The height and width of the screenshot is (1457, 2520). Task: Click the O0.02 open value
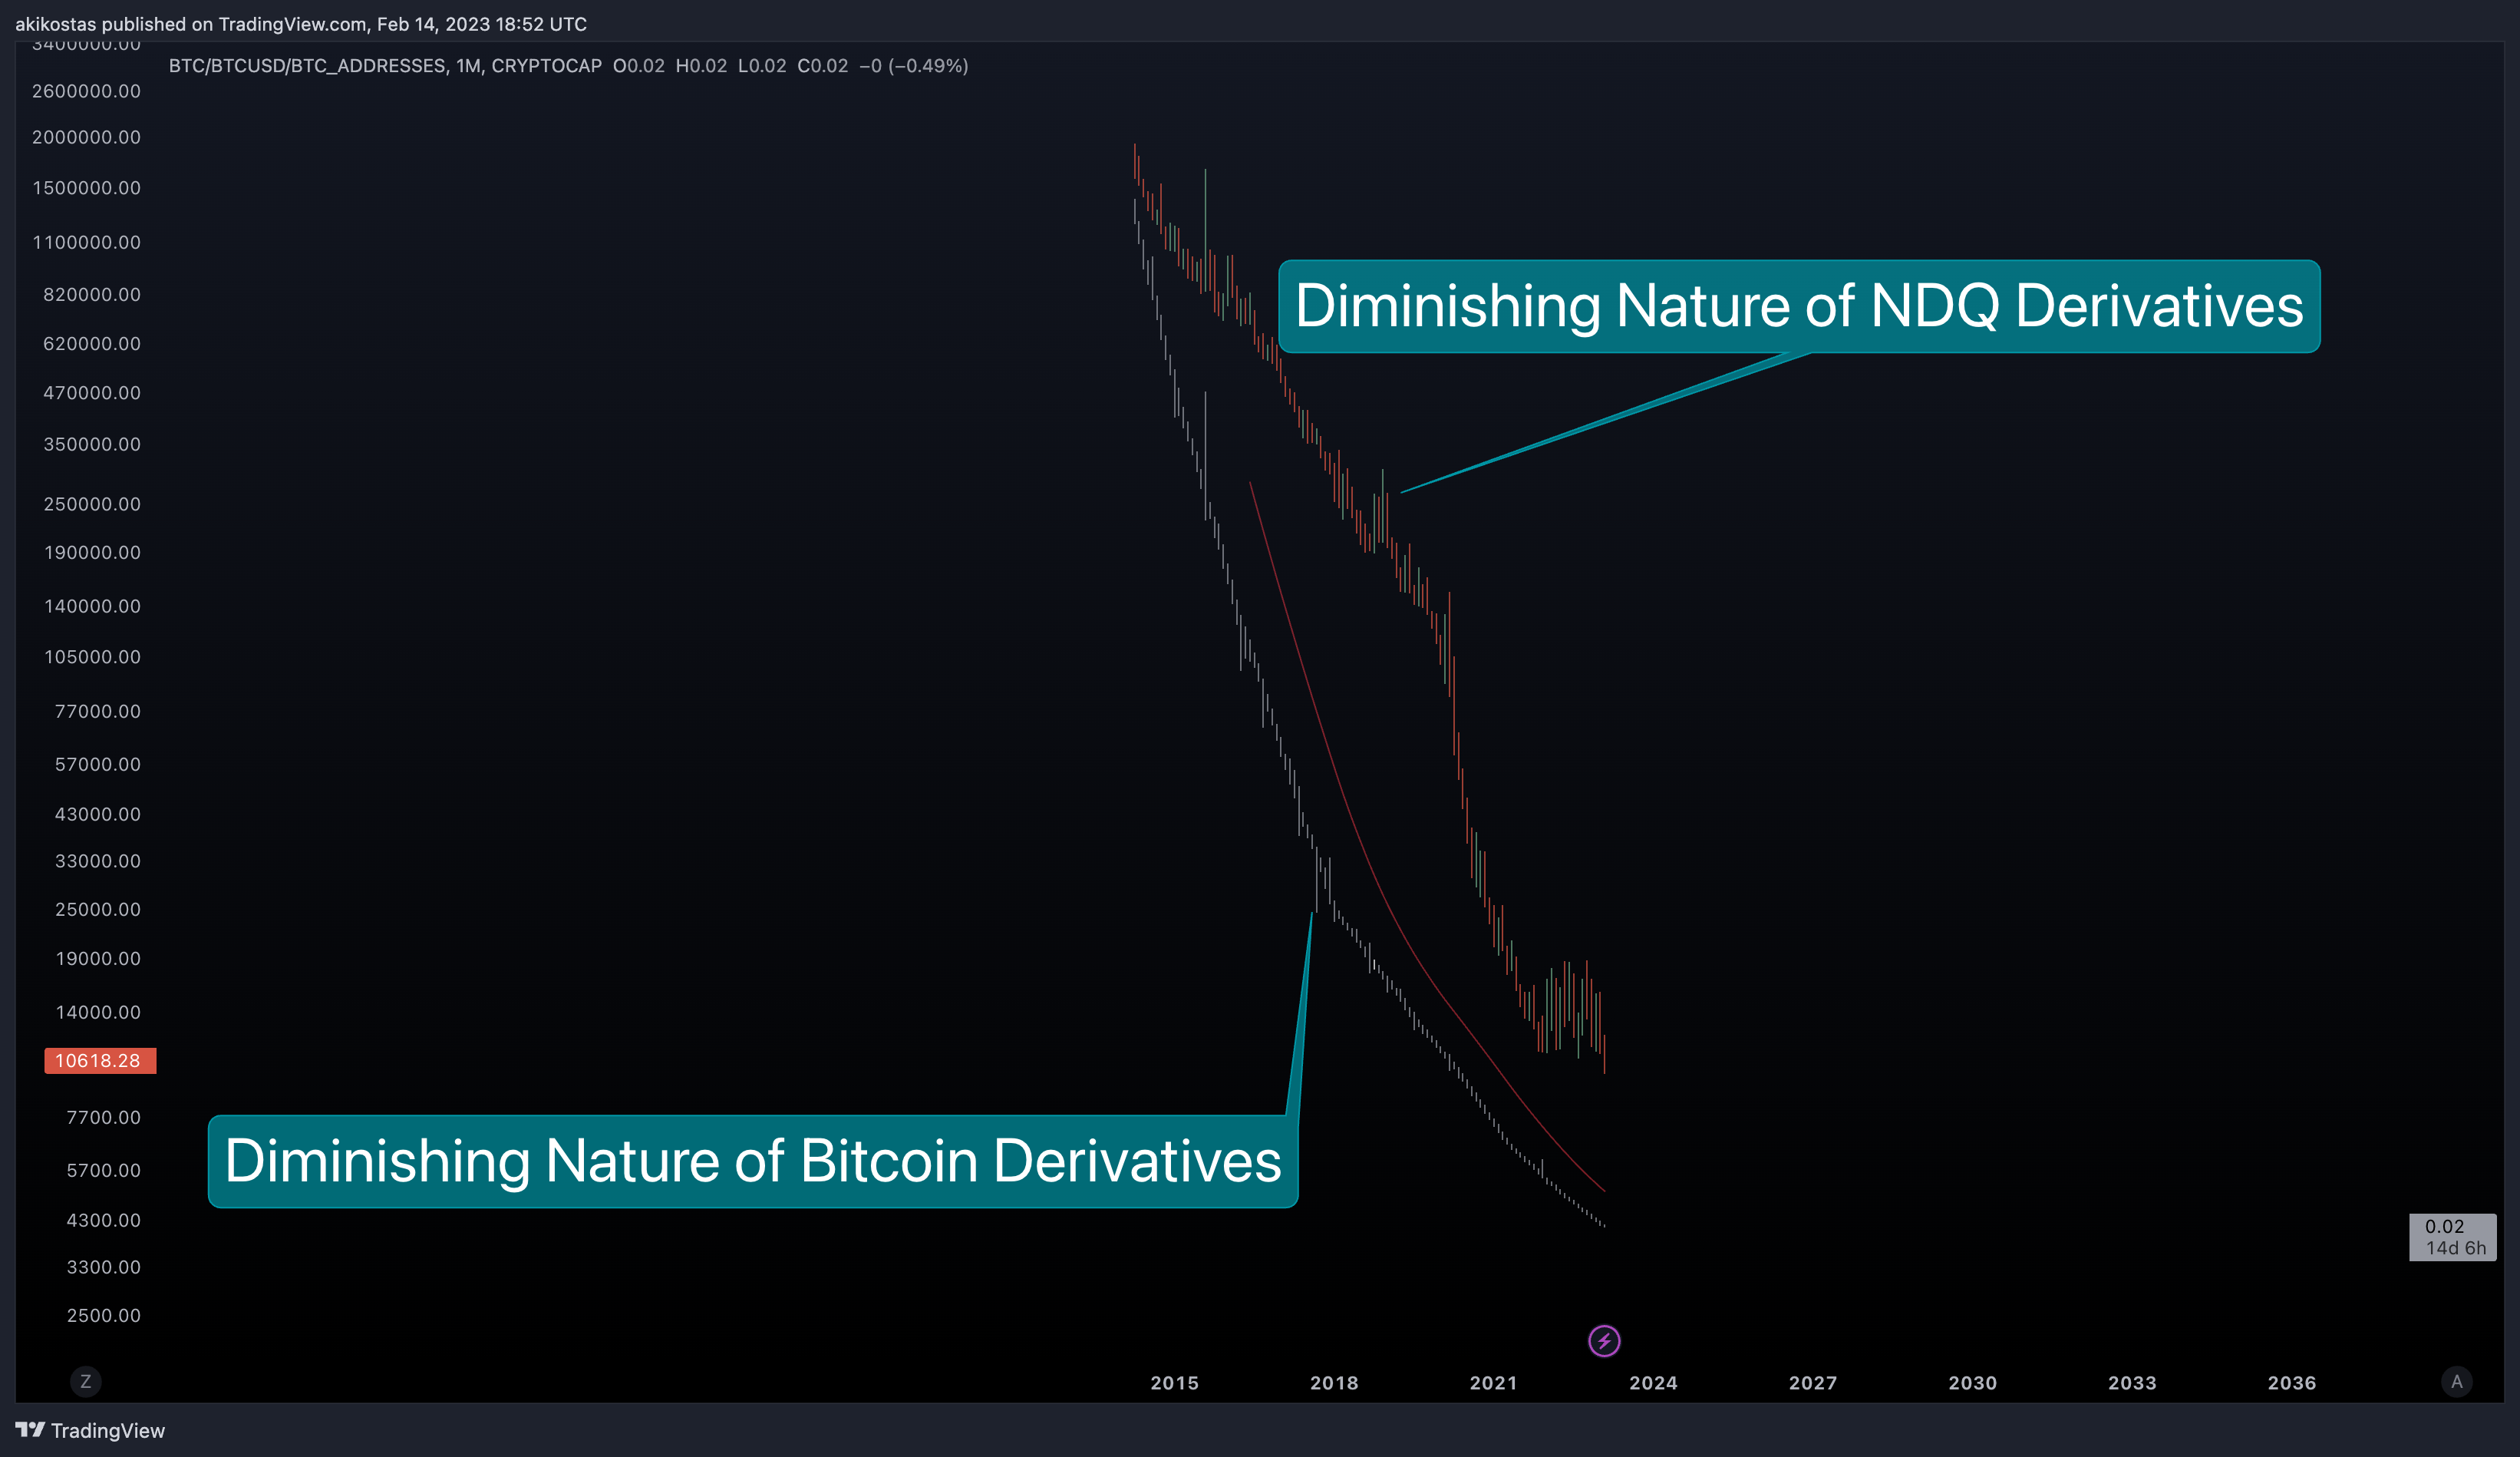click(639, 66)
